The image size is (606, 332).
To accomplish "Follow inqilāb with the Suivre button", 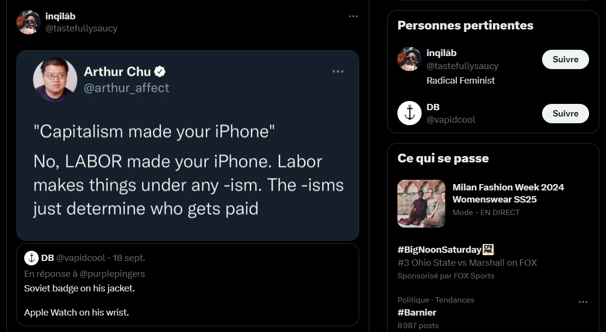I will pyautogui.click(x=565, y=59).
